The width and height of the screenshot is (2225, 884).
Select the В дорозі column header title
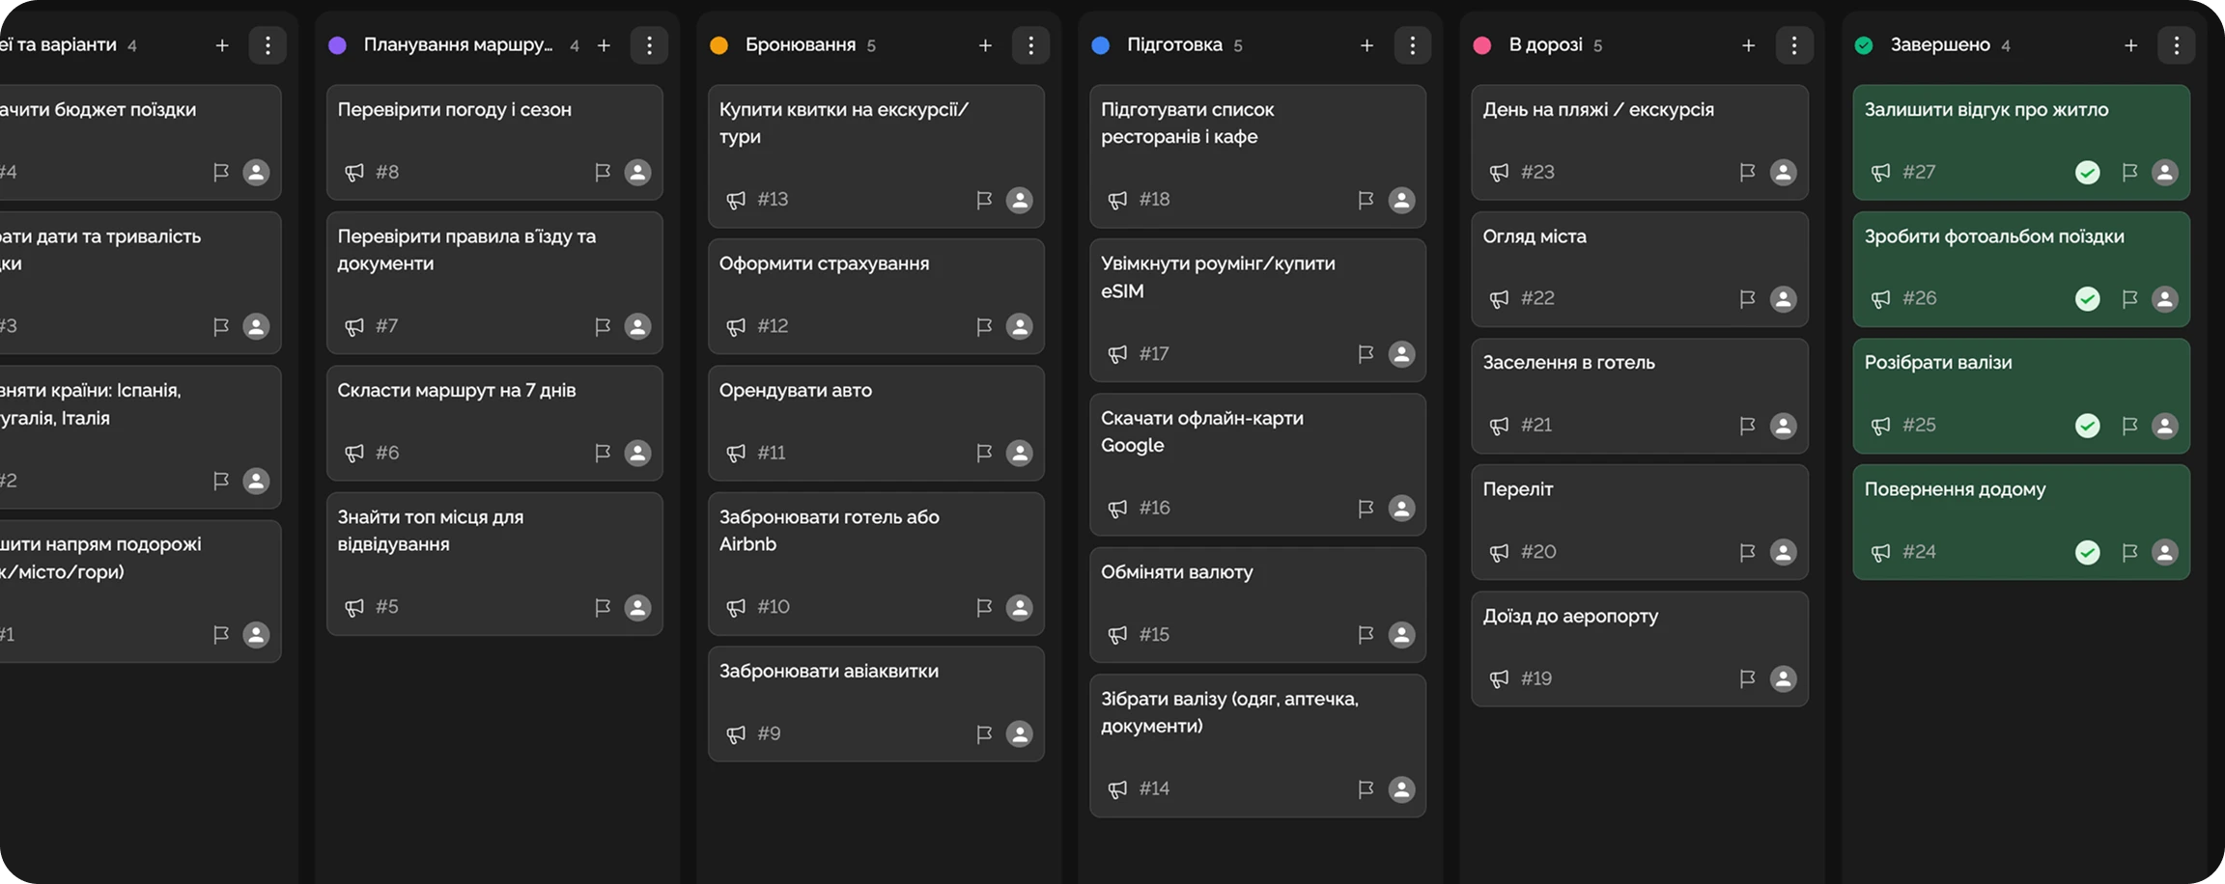tap(1545, 45)
